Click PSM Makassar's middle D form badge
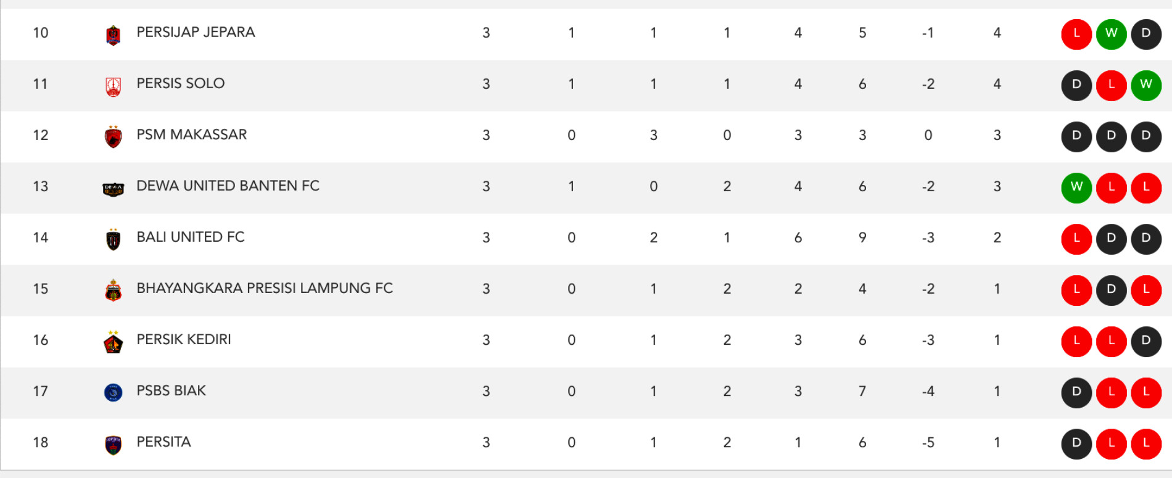This screenshot has height=478, width=1172. tap(1112, 136)
